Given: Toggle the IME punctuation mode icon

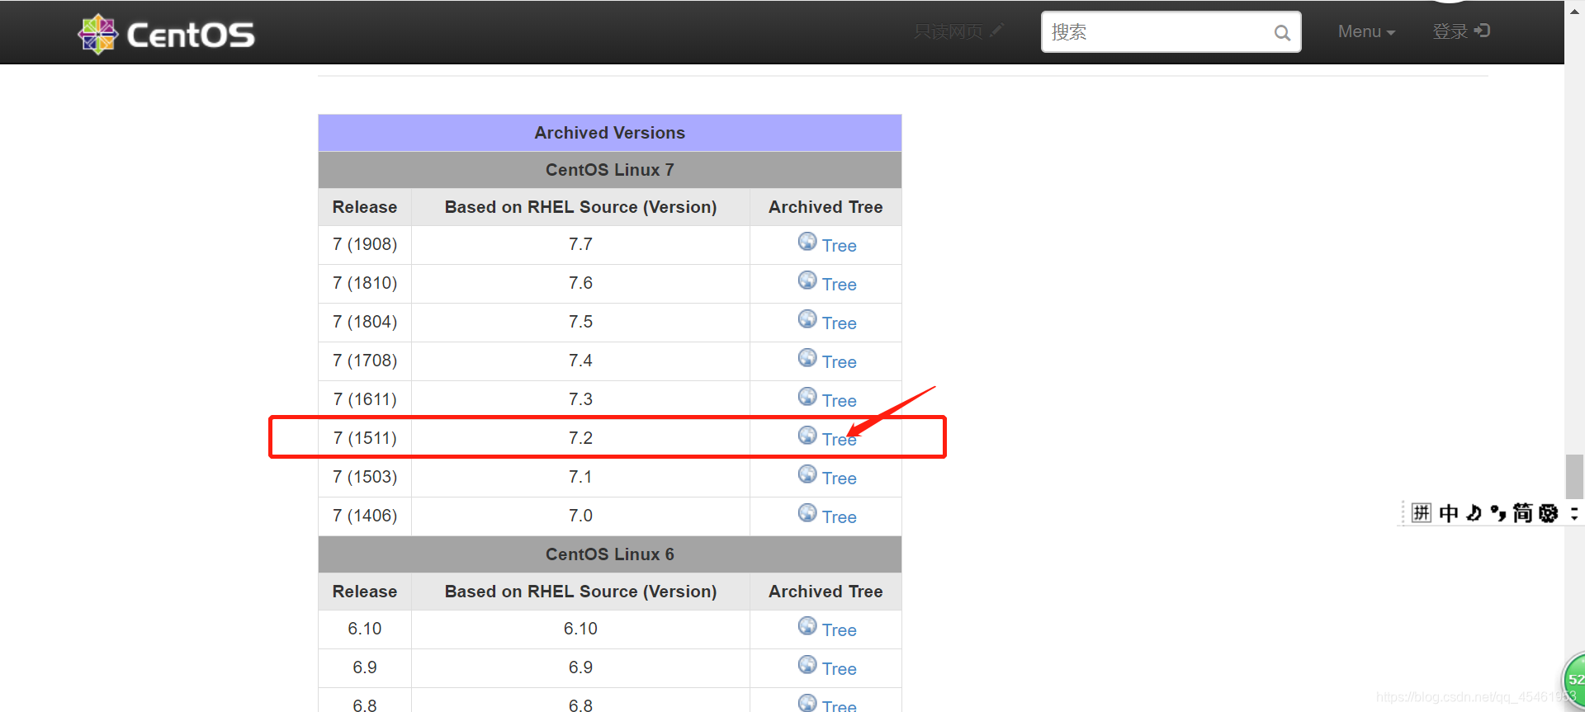Looking at the screenshot, I should [x=1498, y=513].
